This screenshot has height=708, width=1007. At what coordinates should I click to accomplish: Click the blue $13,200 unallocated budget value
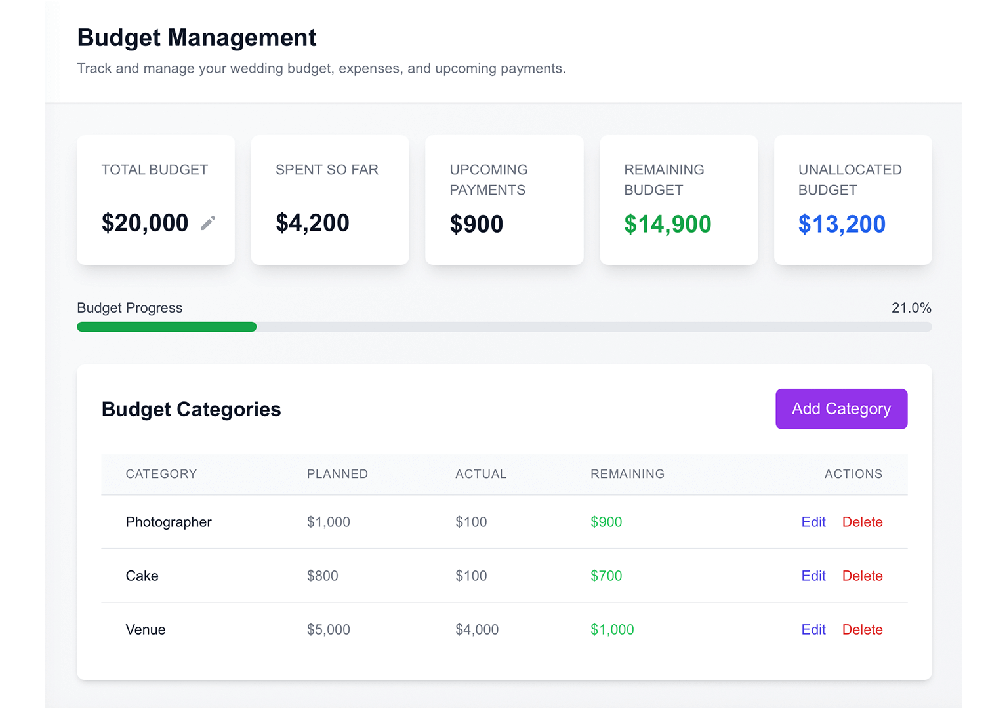(842, 224)
